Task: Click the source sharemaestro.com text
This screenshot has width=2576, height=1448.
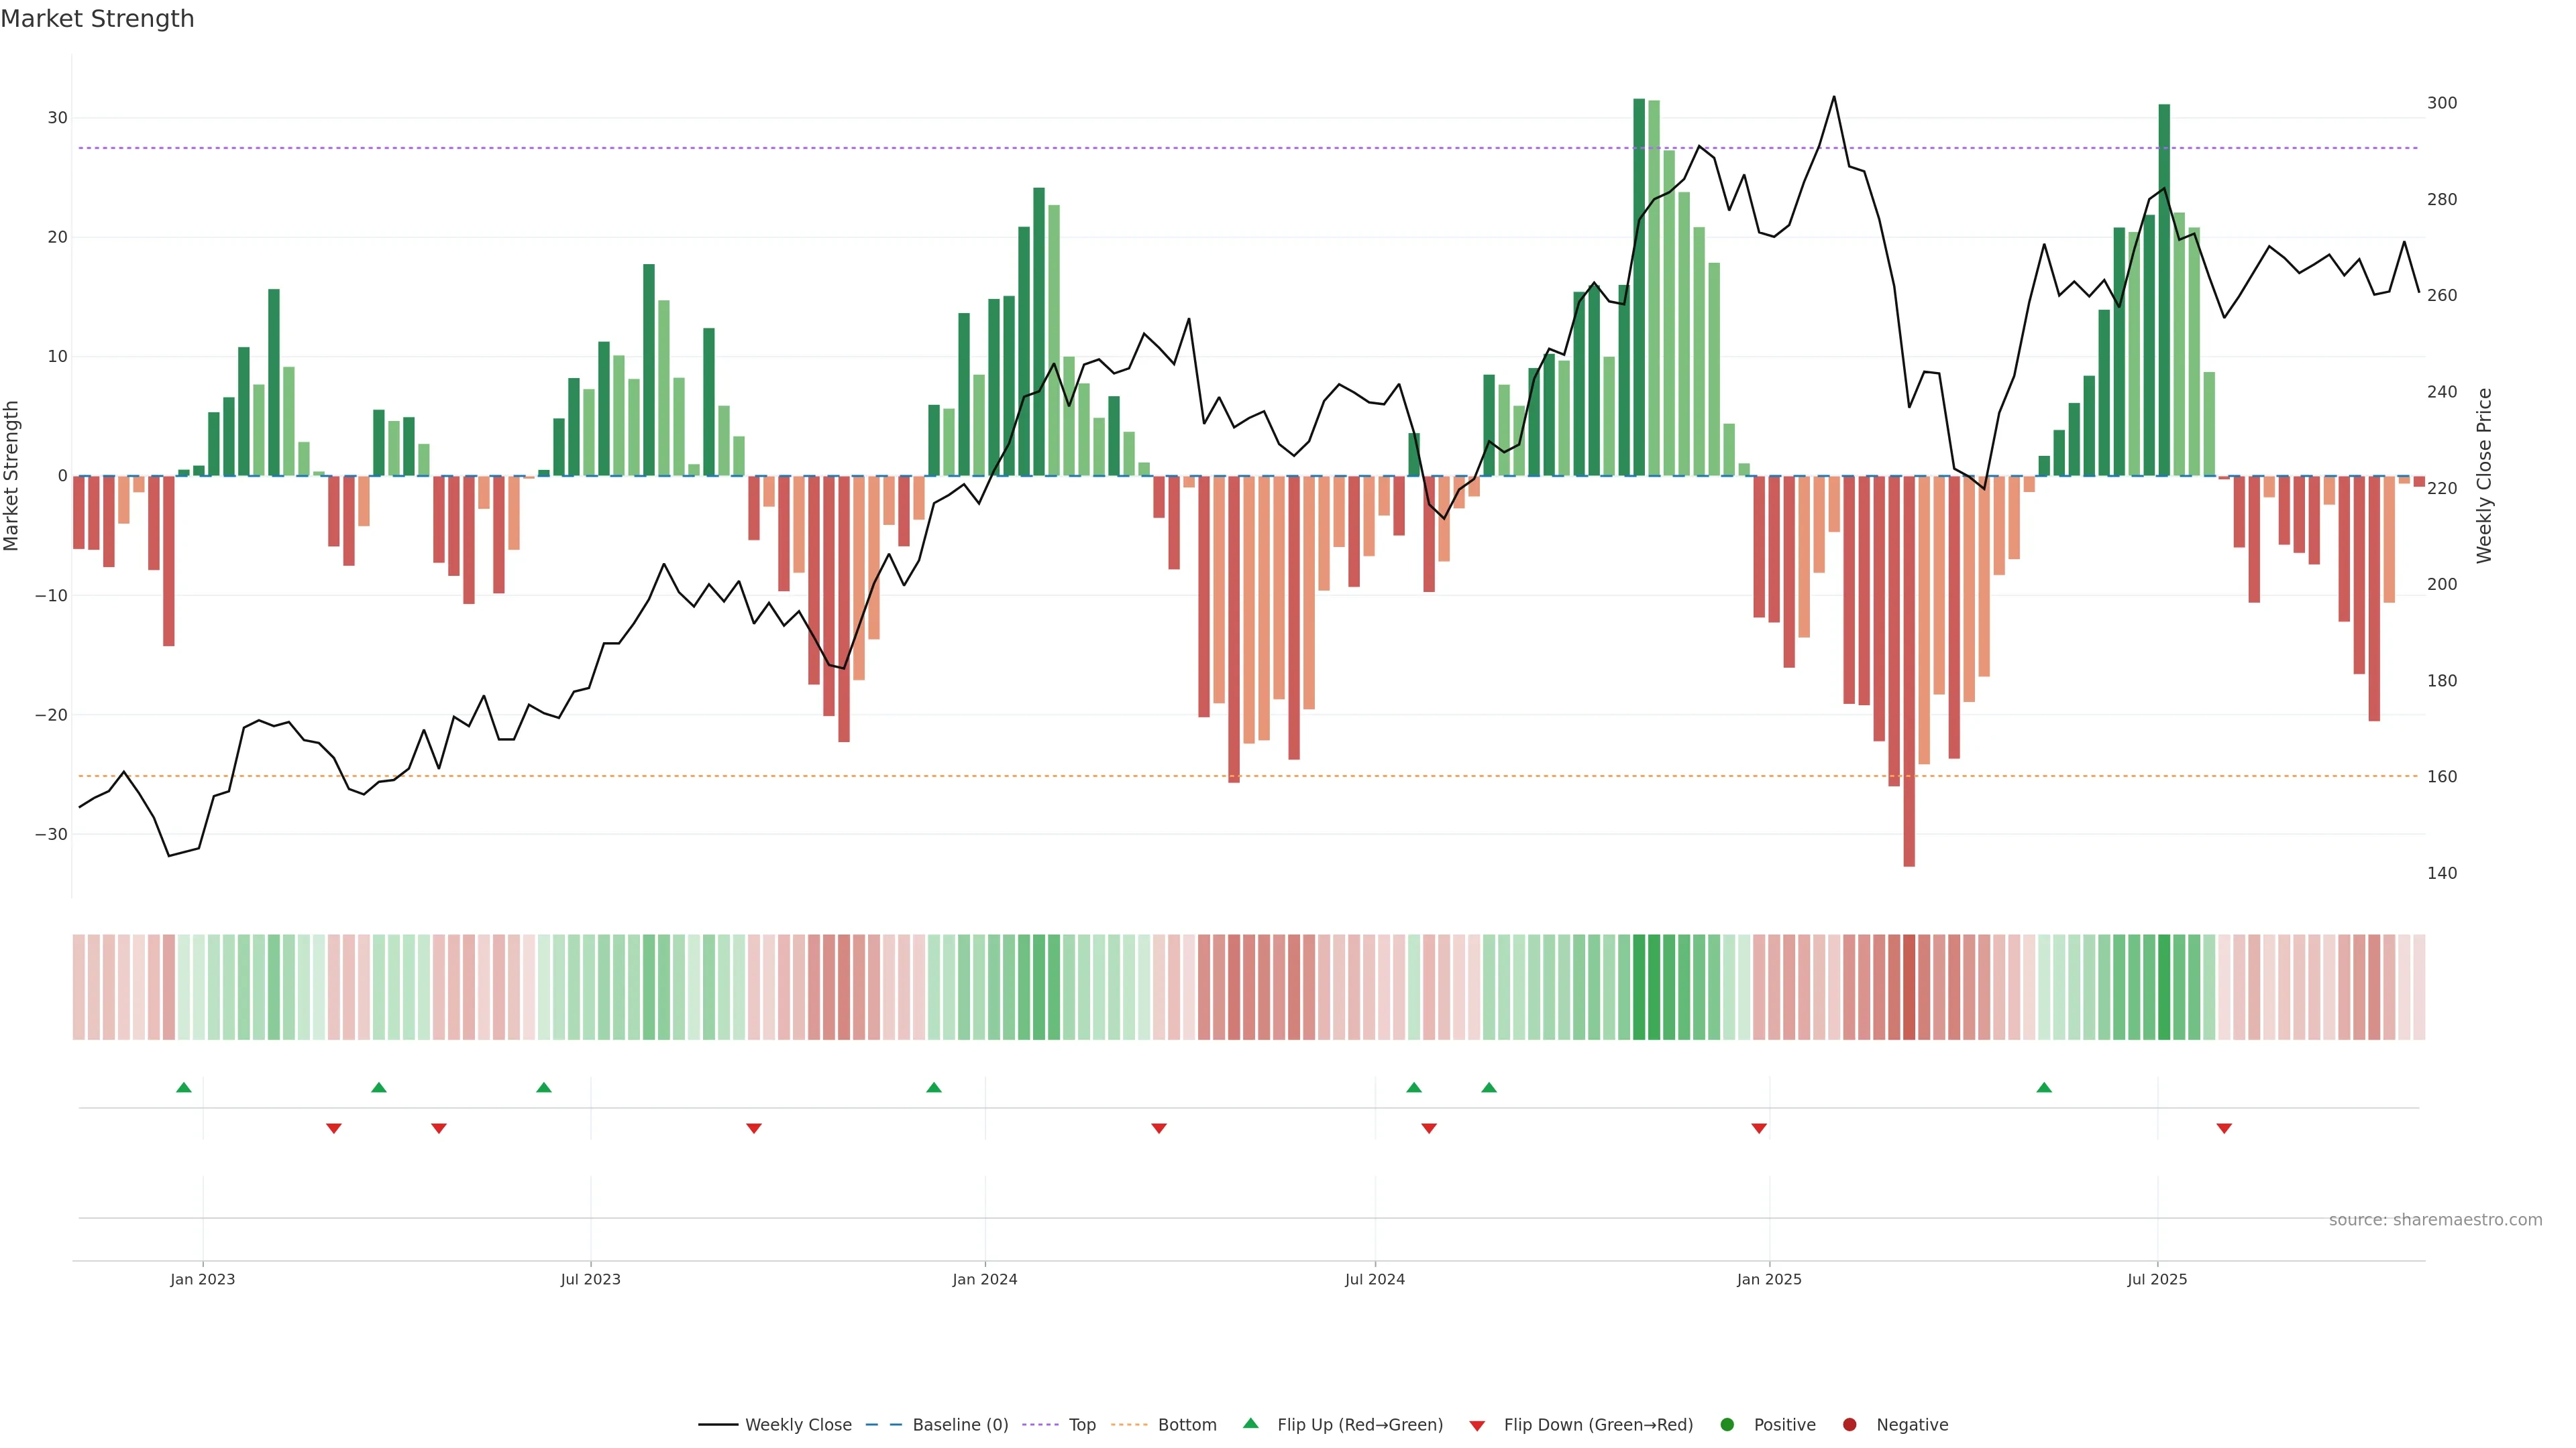Action: (x=2435, y=1220)
